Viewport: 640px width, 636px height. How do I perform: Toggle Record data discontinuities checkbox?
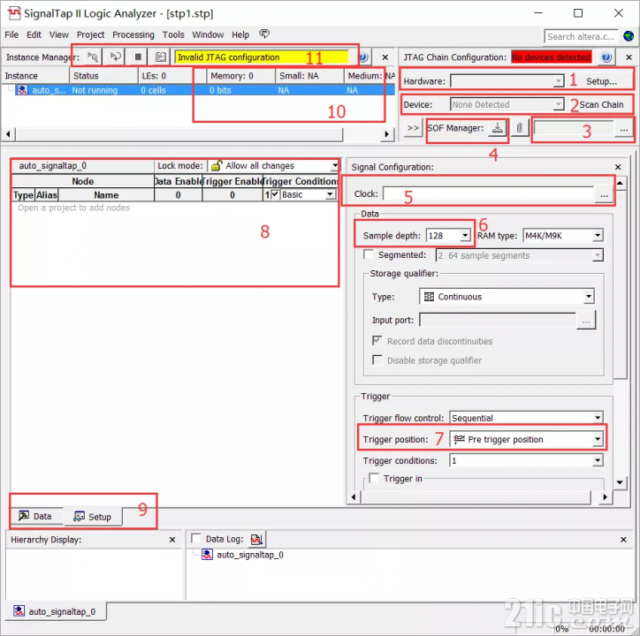pyautogui.click(x=377, y=341)
